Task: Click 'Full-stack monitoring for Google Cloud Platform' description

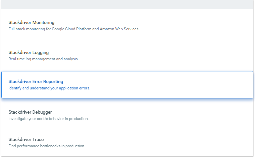Action: [74, 29]
